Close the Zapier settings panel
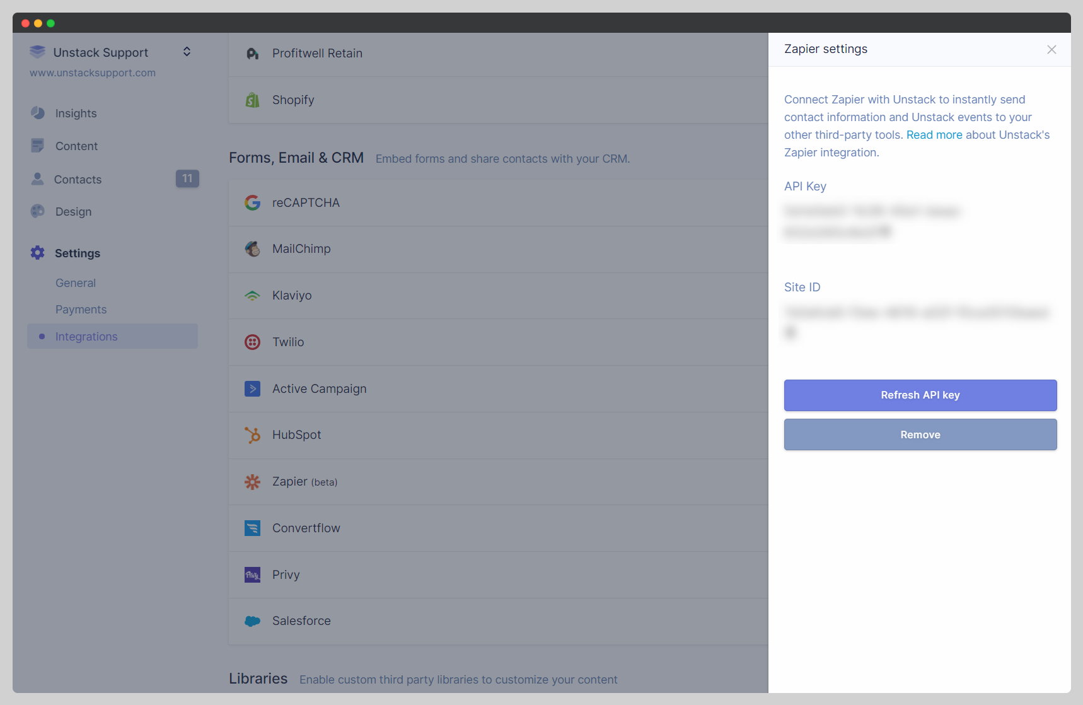The height and width of the screenshot is (705, 1083). (x=1051, y=49)
